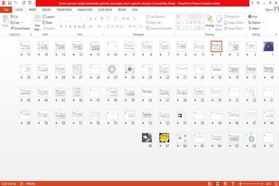The height and width of the screenshot is (186, 279).
Task: Click Convert to SmartArt
Action: tap(159, 28)
